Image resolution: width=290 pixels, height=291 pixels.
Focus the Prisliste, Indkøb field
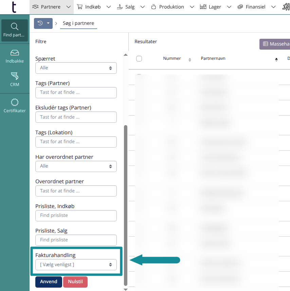pos(76,216)
